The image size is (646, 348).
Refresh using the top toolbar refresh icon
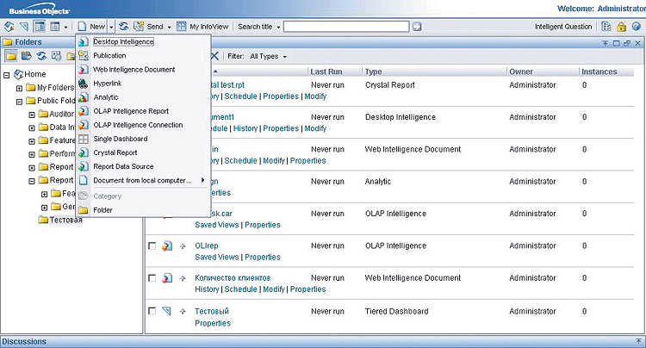click(123, 27)
